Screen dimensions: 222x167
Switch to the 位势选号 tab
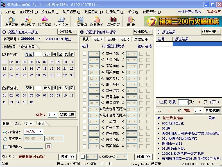point(28,47)
